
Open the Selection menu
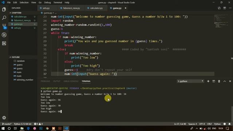pyautogui.click(x=24, y=3)
